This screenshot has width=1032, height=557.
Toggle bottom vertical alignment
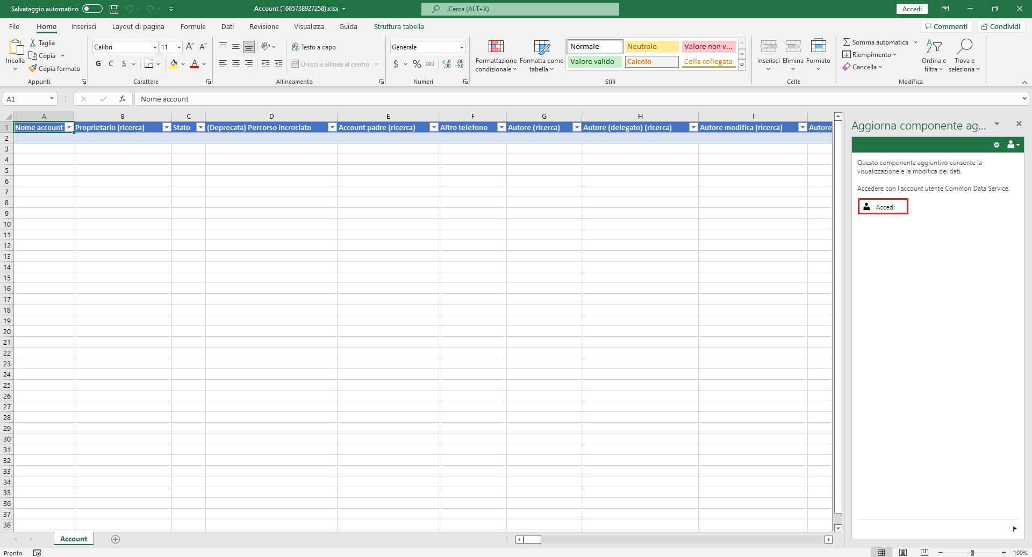pos(248,47)
